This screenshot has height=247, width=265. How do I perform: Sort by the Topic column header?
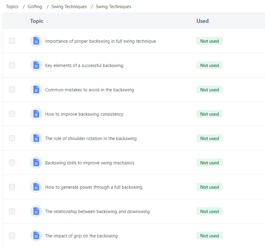(37, 21)
